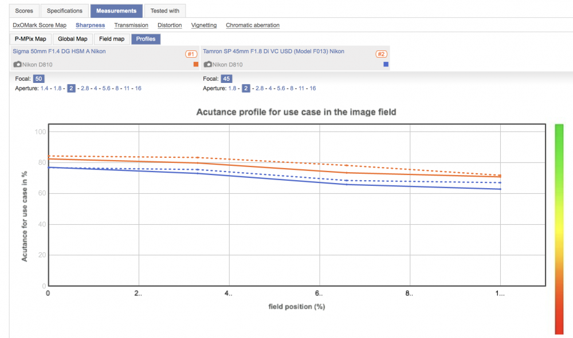The image size is (573, 338).
Task: Click the orange #1 badge
Action: [191, 54]
